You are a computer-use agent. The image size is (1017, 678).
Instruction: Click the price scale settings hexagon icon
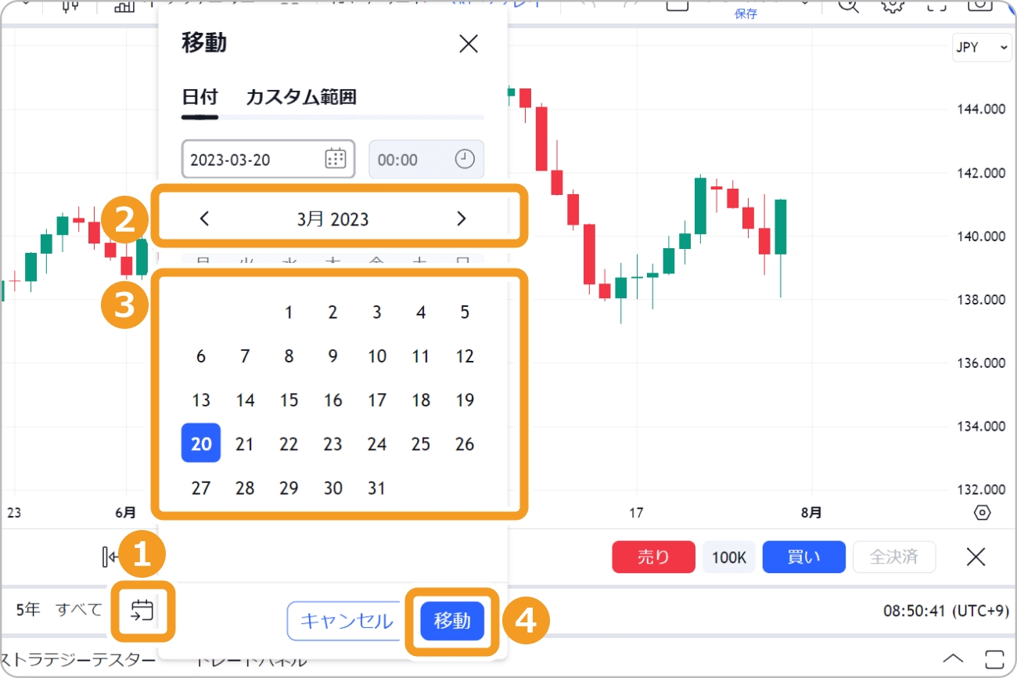tap(983, 513)
